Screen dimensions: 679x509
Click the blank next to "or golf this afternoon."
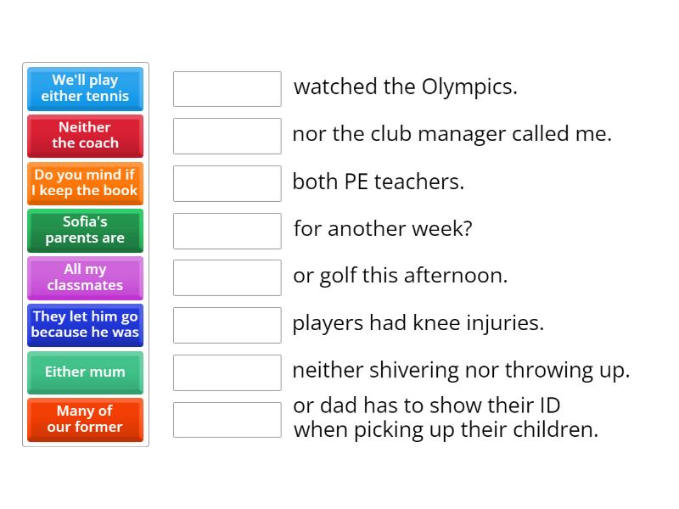coord(227,277)
